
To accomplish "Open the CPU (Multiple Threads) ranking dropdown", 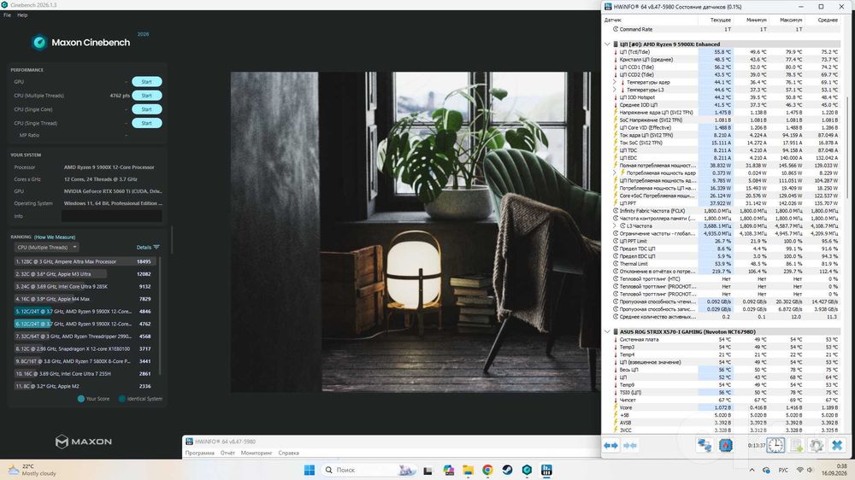I will pyautogui.click(x=46, y=248).
